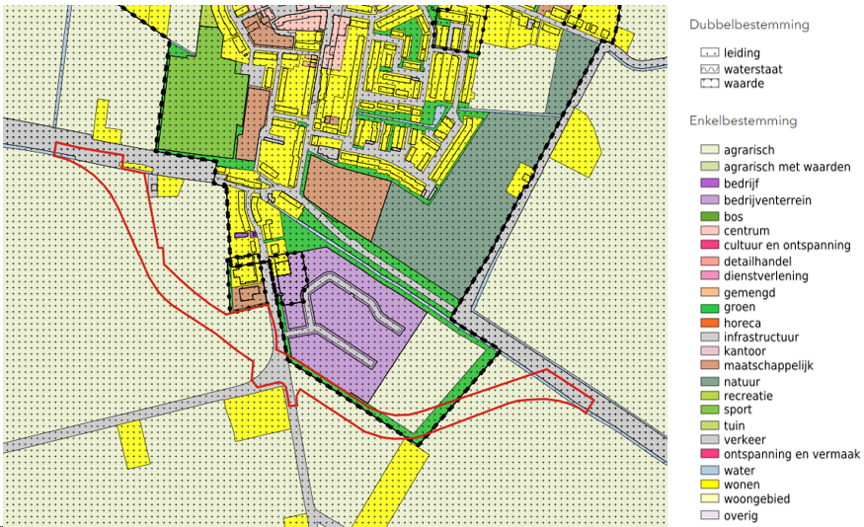
Task: Click the orange gemengd swatch
Action: pos(710,292)
